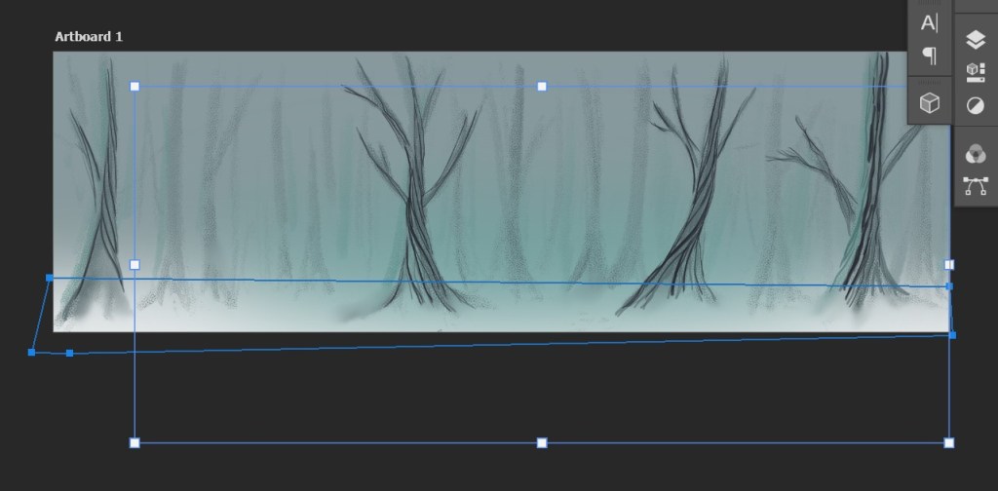The width and height of the screenshot is (998, 491).
Task: Click the top-center transform handle
Action: (542, 86)
